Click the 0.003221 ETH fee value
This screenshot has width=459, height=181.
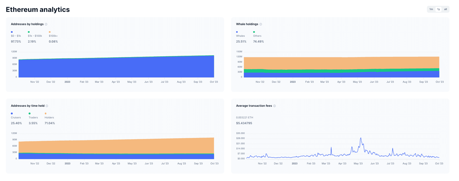(x=245, y=118)
